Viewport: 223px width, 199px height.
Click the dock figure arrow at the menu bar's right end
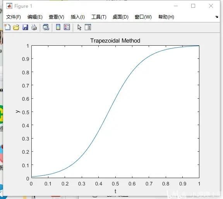point(216,17)
